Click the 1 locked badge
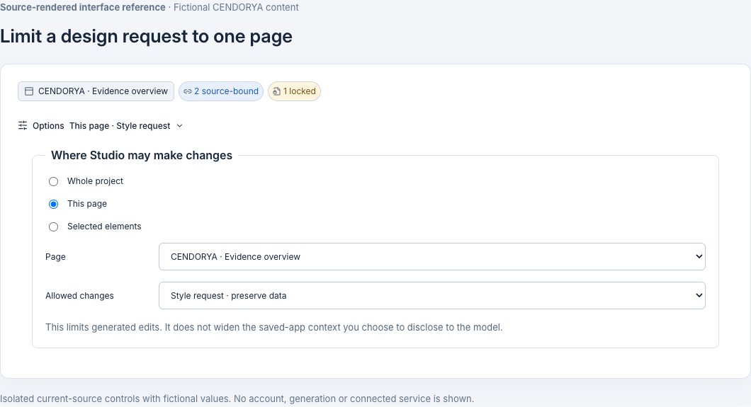The height and width of the screenshot is (407, 751). [294, 91]
